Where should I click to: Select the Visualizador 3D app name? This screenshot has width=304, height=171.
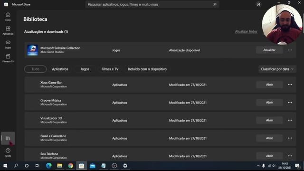[51, 118]
